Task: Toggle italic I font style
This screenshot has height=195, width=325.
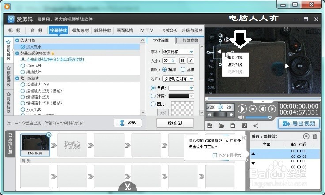Action: pos(191,60)
